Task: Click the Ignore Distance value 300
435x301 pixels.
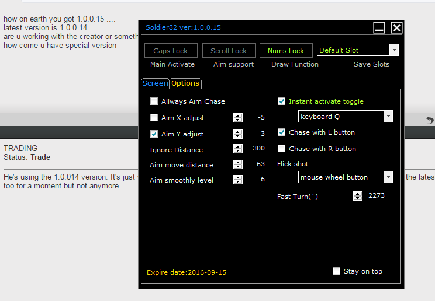Action: tap(258, 148)
